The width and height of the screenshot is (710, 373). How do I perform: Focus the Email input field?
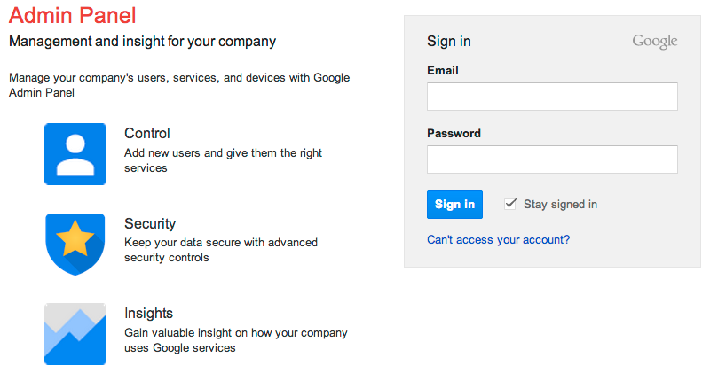coord(552,97)
